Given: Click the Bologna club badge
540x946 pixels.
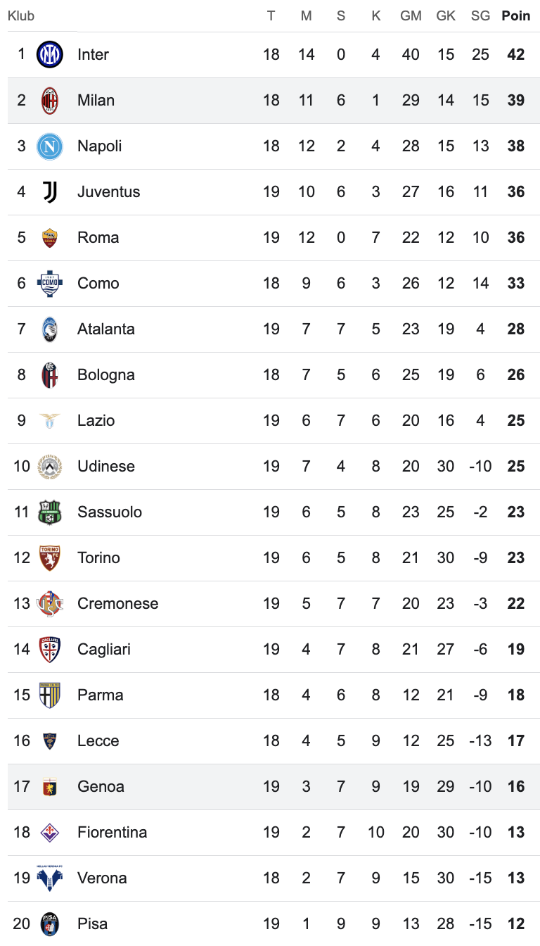Looking at the screenshot, I should (x=50, y=375).
